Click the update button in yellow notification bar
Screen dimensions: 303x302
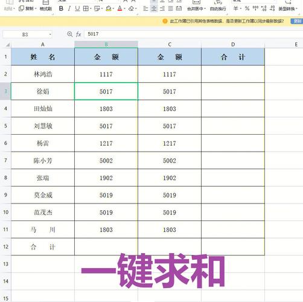click(x=297, y=21)
